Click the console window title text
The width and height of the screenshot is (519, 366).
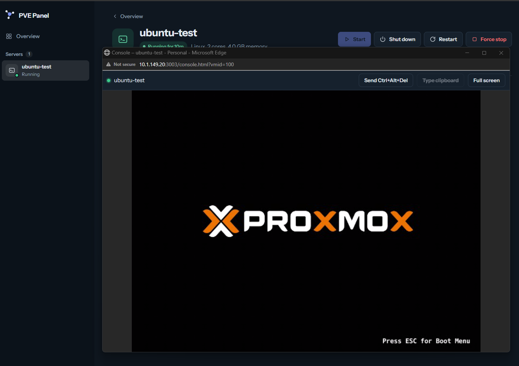click(169, 53)
